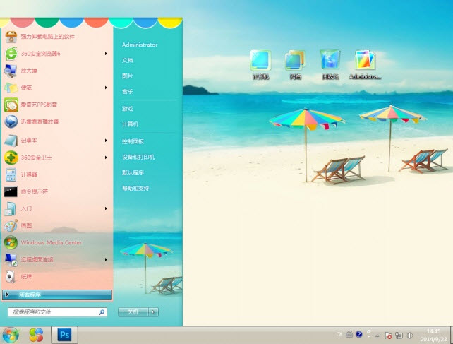The width and height of the screenshot is (453, 344).
Task: Open 画图 (Paint) program
Action: coord(27,225)
